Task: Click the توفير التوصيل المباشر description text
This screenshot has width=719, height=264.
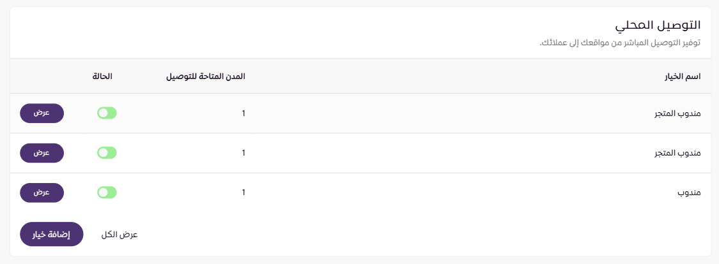Action: 620,43
